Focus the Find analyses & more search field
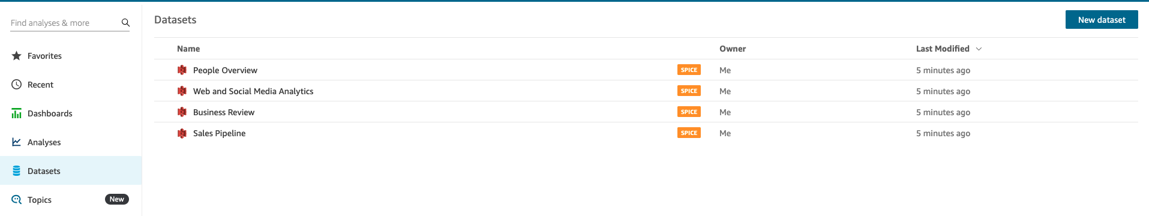 coord(65,23)
